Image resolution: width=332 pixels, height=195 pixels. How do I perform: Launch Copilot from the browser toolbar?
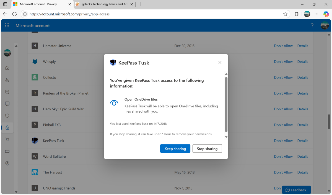326,14
